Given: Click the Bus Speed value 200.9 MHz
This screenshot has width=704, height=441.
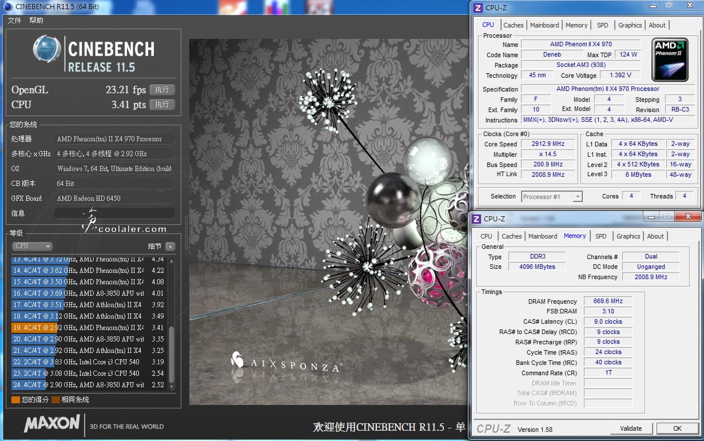Looking at the screenshot, I should (548, 165).
